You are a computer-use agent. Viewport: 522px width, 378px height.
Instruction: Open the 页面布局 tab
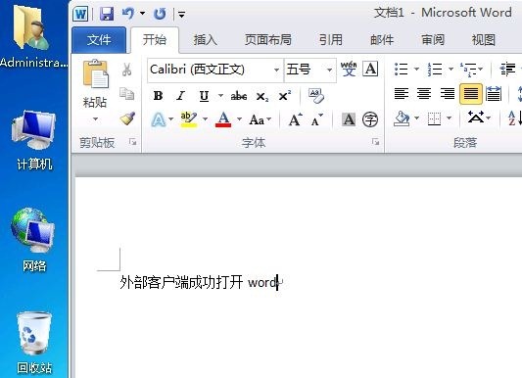coord(268,40)
